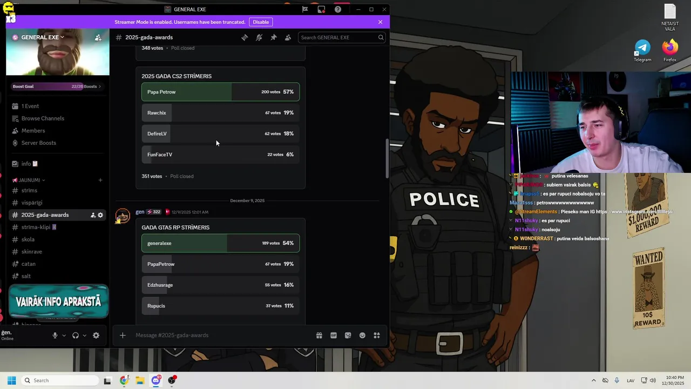Mute the microphone in user panel
Viewport: 691px width, 389px height.
coord(55,335)
